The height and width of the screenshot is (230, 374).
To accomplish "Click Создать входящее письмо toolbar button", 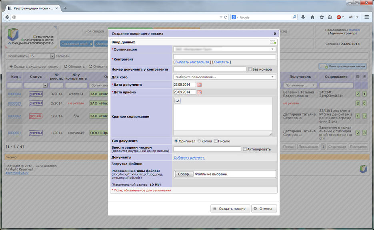I will (34, 67).
